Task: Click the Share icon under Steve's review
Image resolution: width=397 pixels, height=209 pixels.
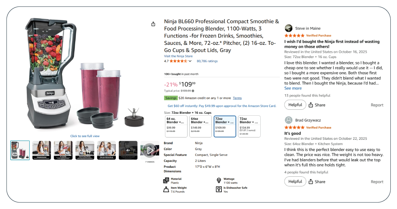Action: [311, 105]
